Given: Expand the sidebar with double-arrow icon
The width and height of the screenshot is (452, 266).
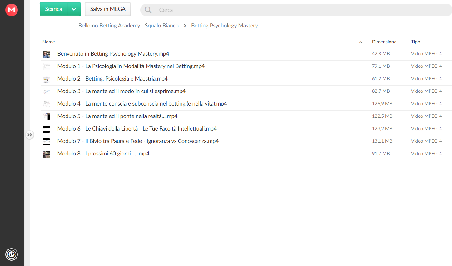Looking at the screenshot, I should click(30, 135).
